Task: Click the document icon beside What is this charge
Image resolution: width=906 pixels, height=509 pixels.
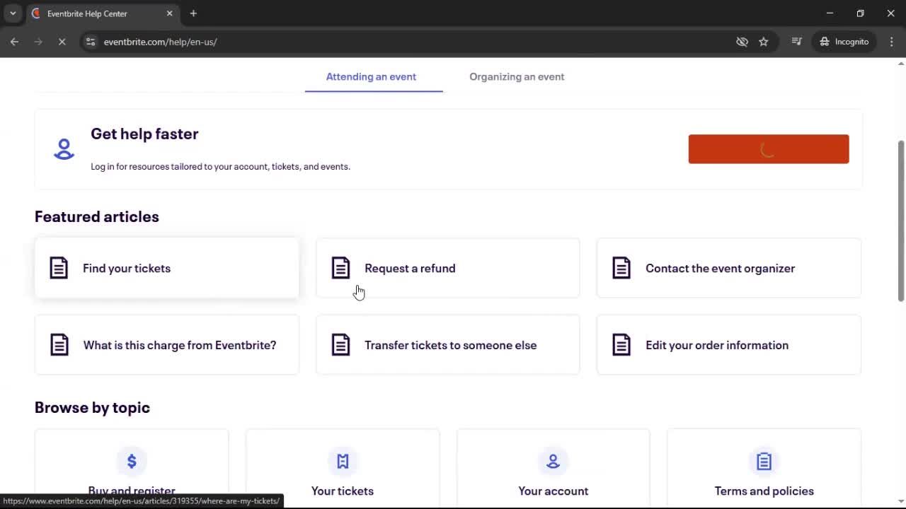Action: (59, 345)
